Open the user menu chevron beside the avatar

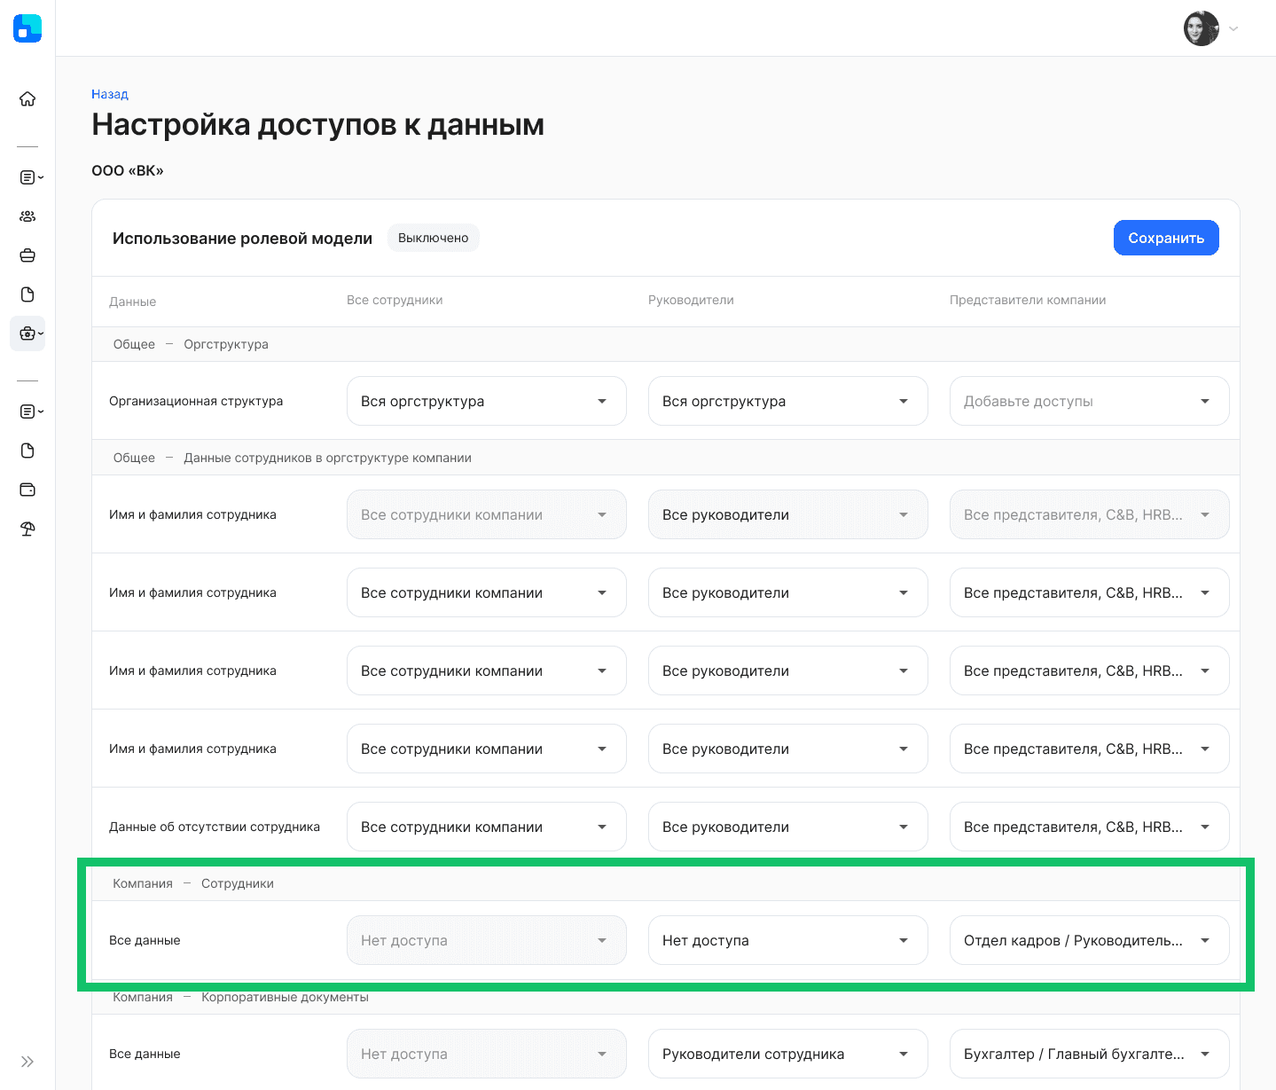(1233, 28)
